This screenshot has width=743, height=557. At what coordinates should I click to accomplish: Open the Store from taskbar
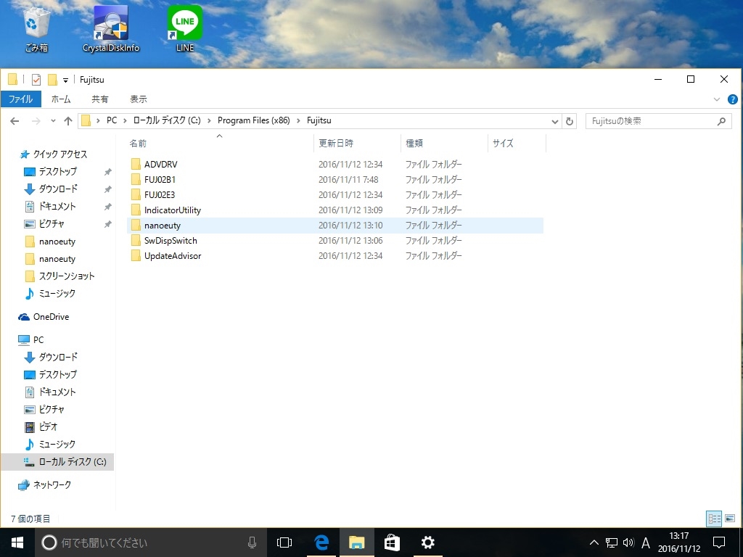[392, 542]
